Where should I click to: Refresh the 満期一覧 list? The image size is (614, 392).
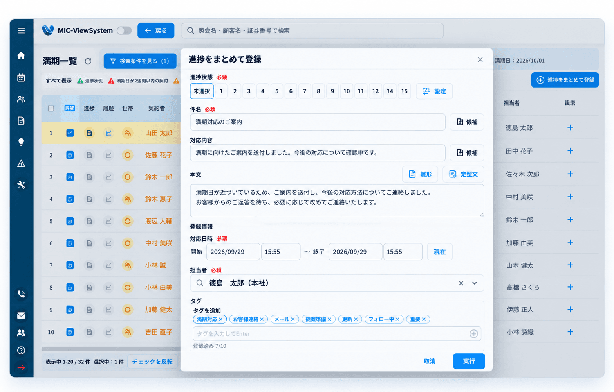pyautogui.click(x=88, y=61)
